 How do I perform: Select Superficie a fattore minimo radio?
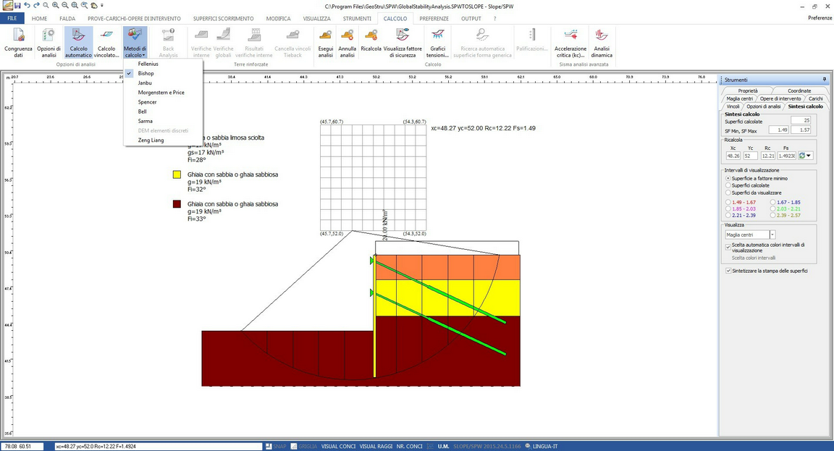pos(728,178)
